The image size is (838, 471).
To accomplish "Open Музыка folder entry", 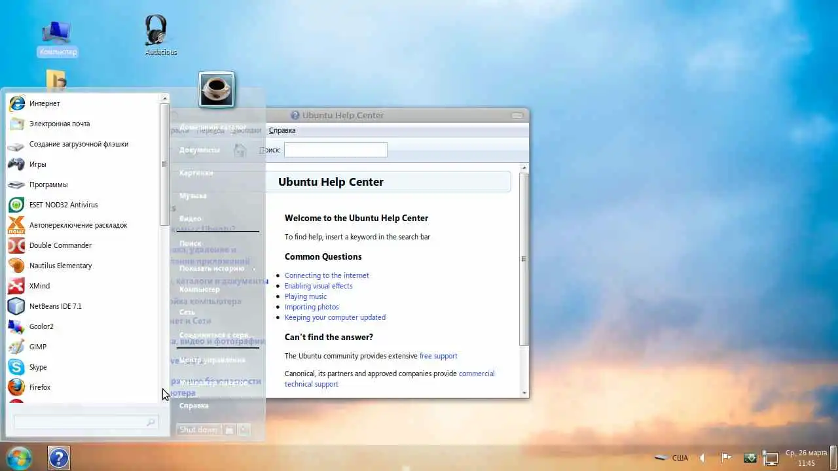I will pyautogui.click(x=193, y=196).
